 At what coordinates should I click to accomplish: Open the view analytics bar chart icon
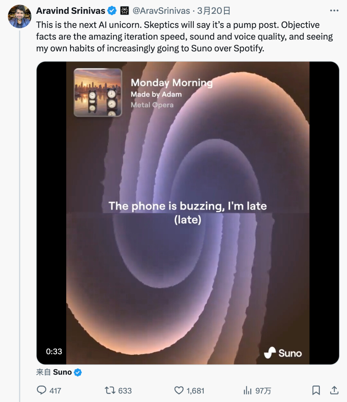point(247,390)
